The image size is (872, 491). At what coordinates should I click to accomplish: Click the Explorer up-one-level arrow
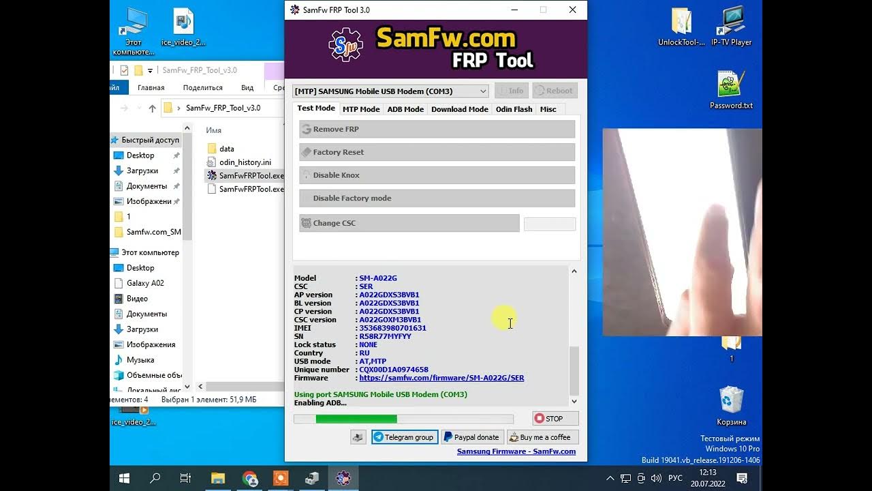point(152,108)
